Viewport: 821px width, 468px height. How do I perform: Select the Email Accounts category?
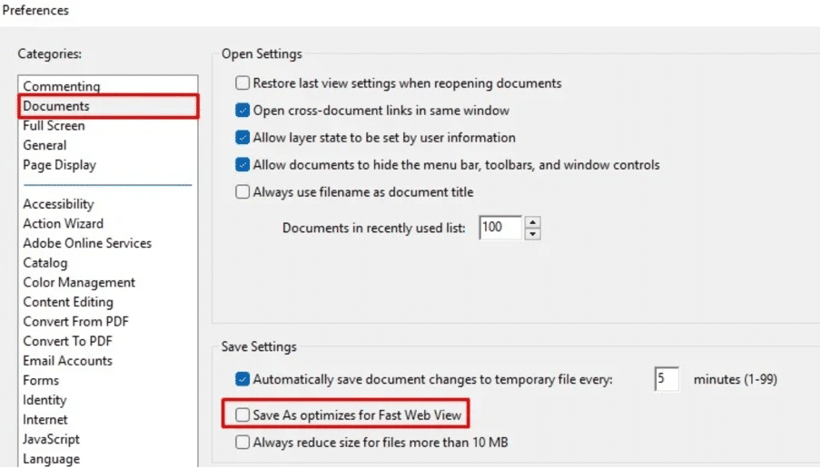pyautogui.click(x=67, y=361)
